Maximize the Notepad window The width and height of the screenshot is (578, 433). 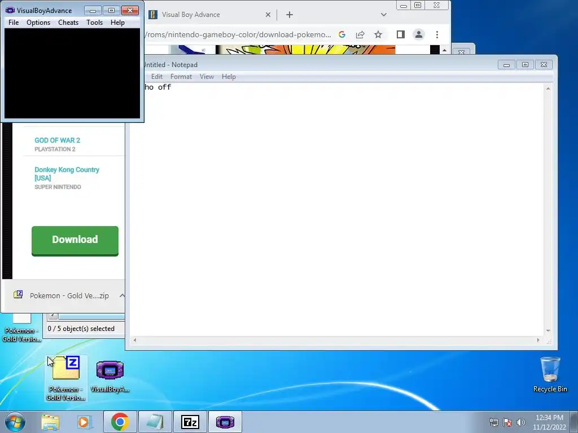tap(525, 65)
